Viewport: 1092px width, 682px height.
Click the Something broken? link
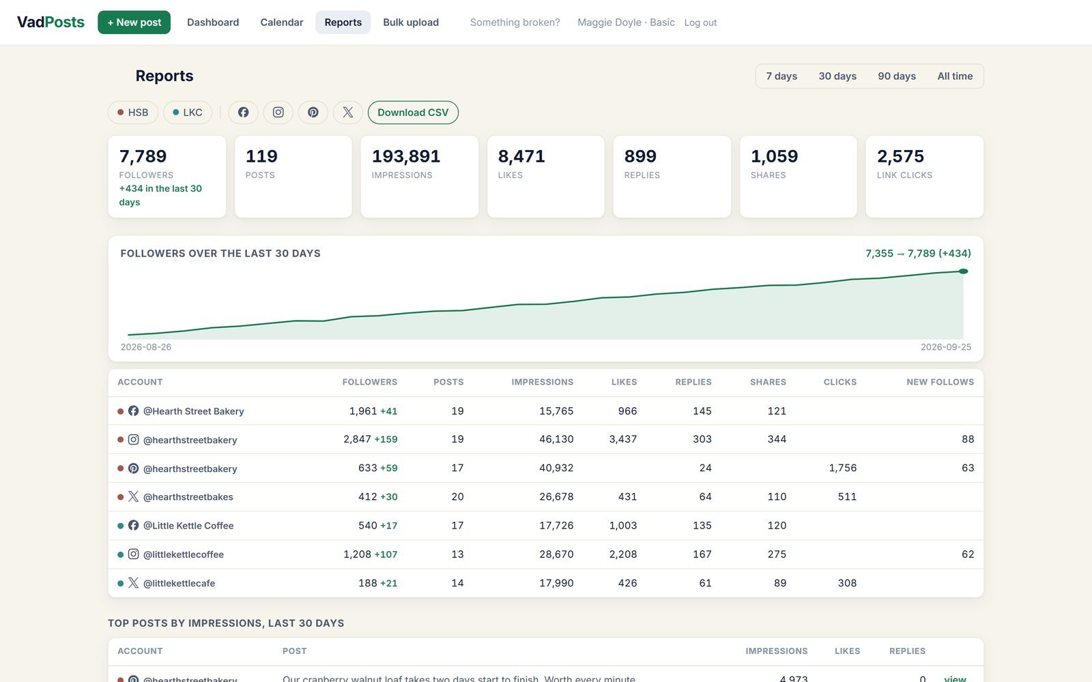coord(515,23)
